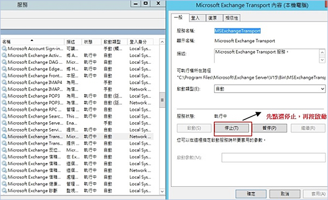Click the icon beside Microsoft Exchange Serve...
Screen dimensions: 328x200
pyautogui.click(x=4, y=123)
